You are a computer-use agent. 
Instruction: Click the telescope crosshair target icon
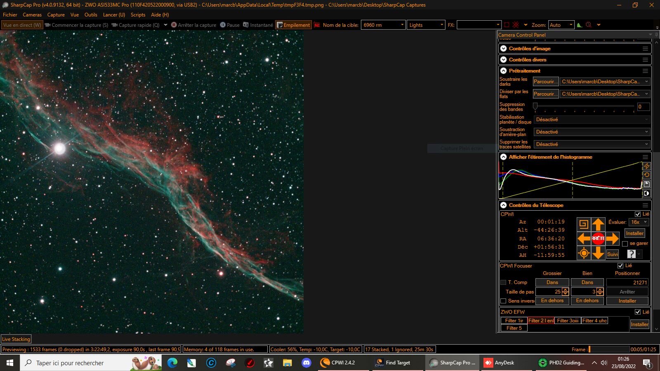click(584, 253)
